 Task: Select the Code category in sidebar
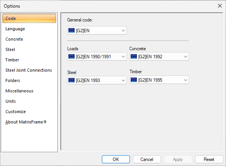29,18
